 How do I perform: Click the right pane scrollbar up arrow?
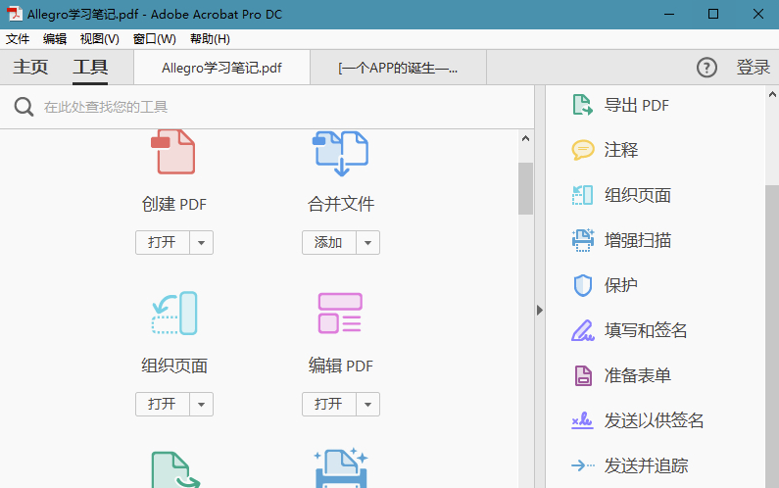(772, 94)
